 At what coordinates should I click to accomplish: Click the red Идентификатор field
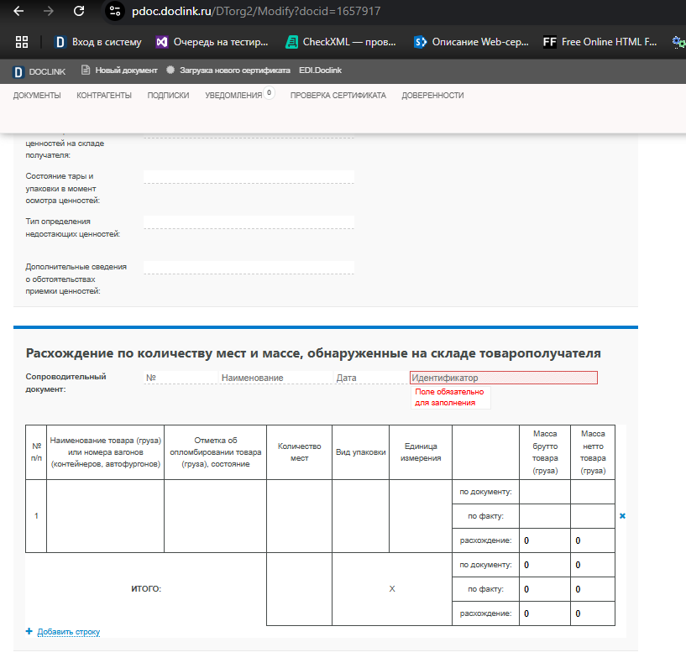point(504,378)
